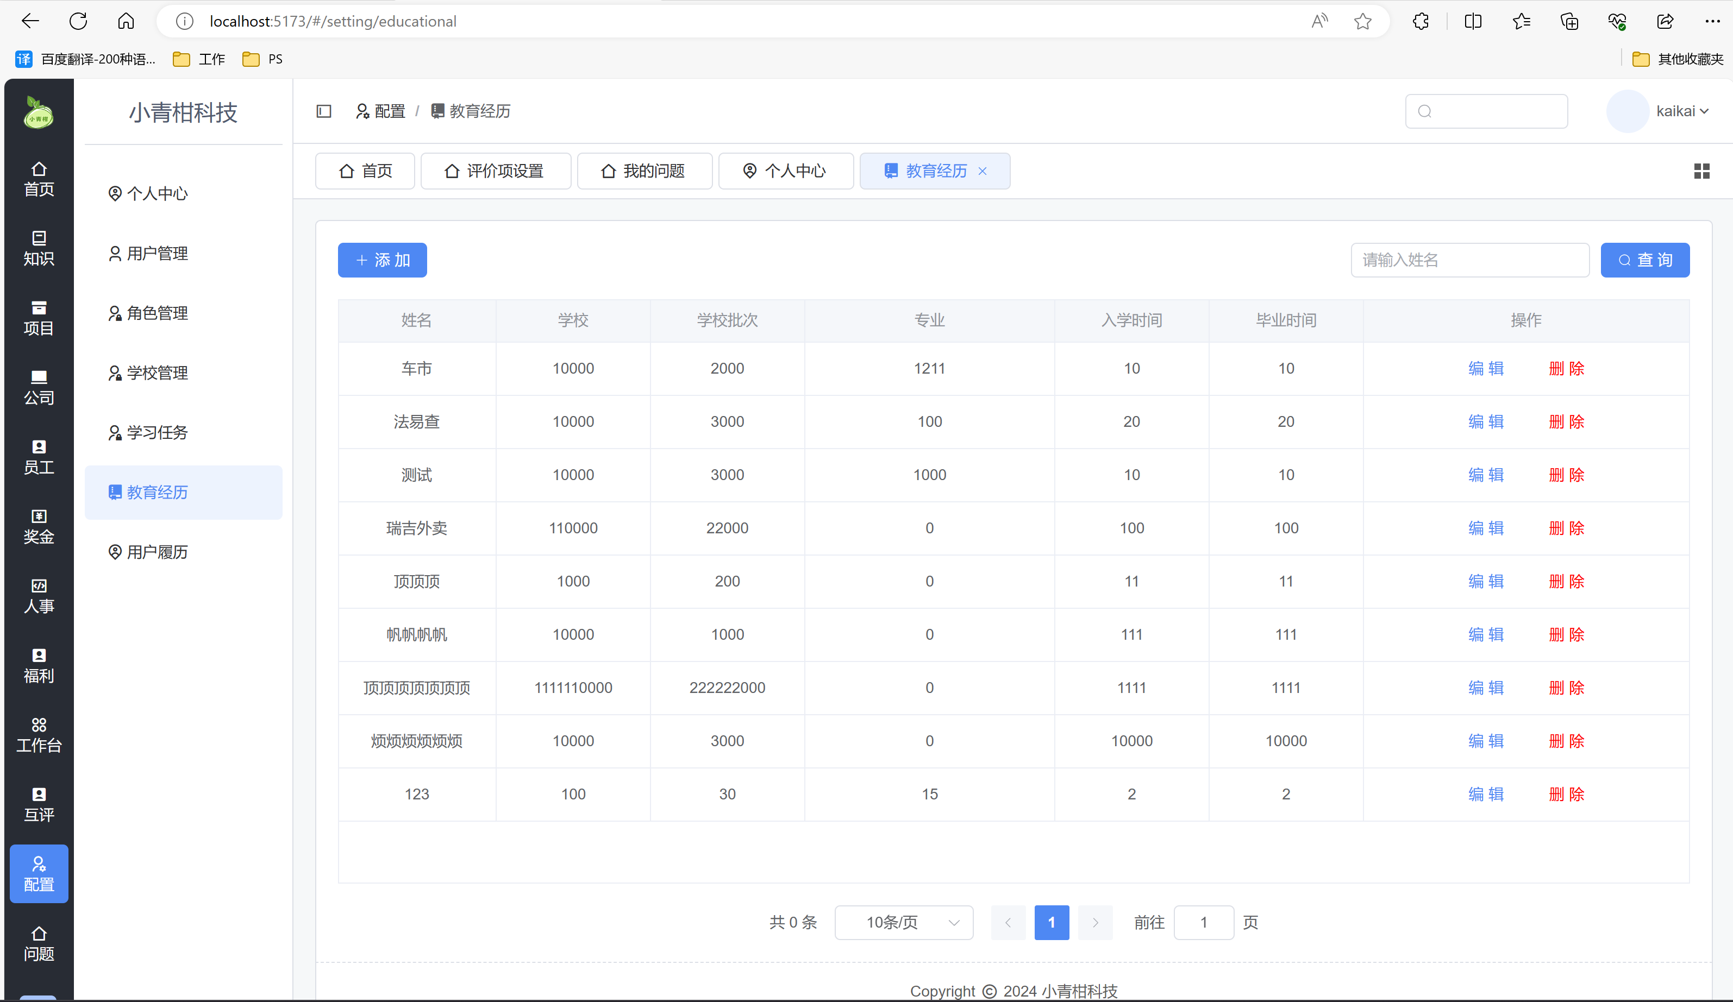Open 员工 in the dark sidebar

39,457
